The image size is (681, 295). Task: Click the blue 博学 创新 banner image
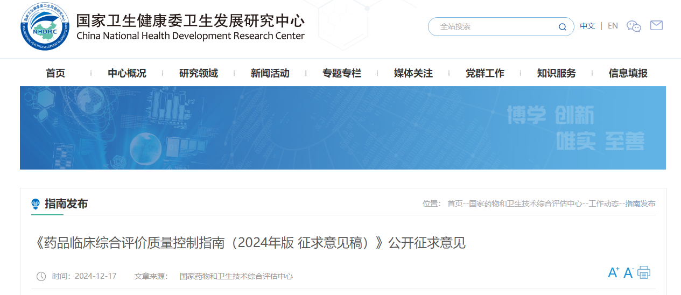[343, 128]
